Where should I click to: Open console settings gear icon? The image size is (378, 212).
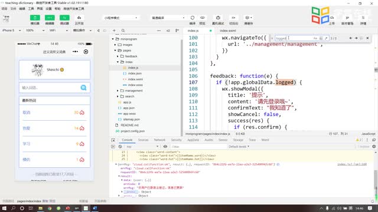coord(374,147)
